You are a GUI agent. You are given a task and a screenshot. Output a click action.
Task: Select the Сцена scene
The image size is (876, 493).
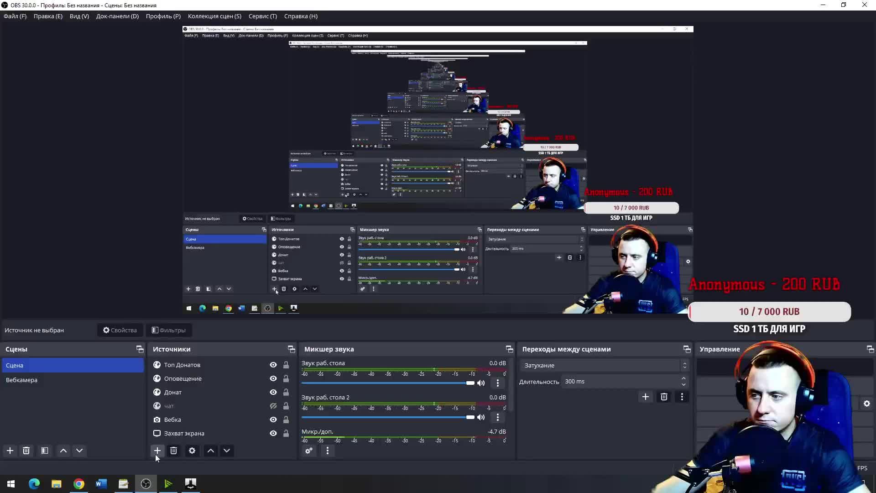tap(73, 365)
